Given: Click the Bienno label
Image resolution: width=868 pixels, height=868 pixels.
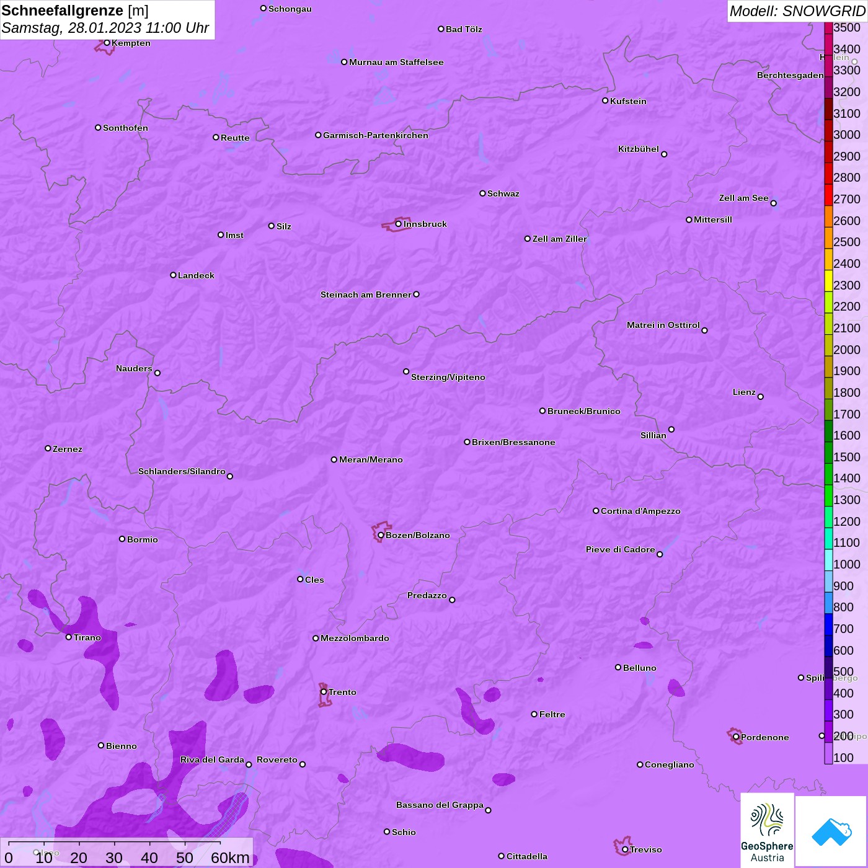Looking at the screenshot, I should [x=121, y=746].
